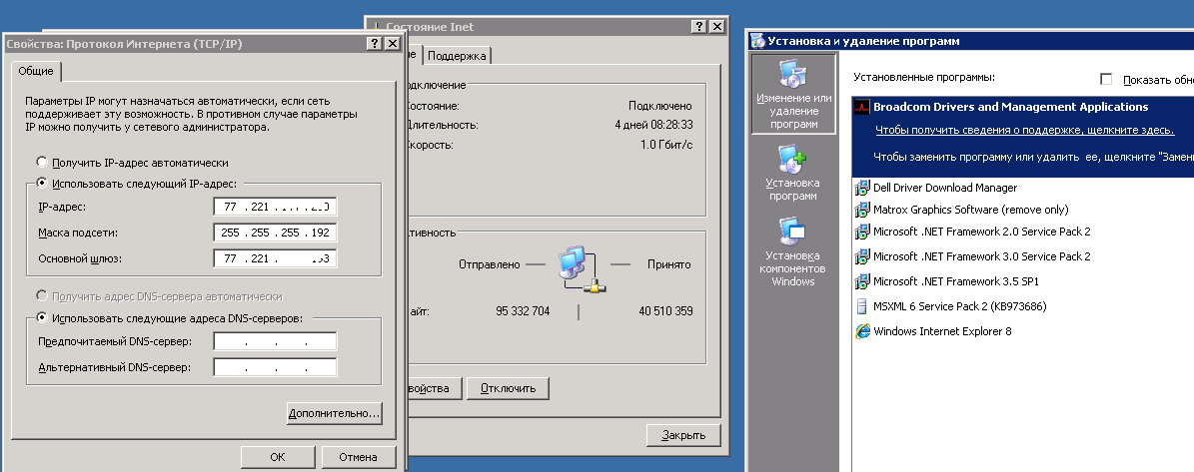Click sent bytes value '95 332 704'

523,311
